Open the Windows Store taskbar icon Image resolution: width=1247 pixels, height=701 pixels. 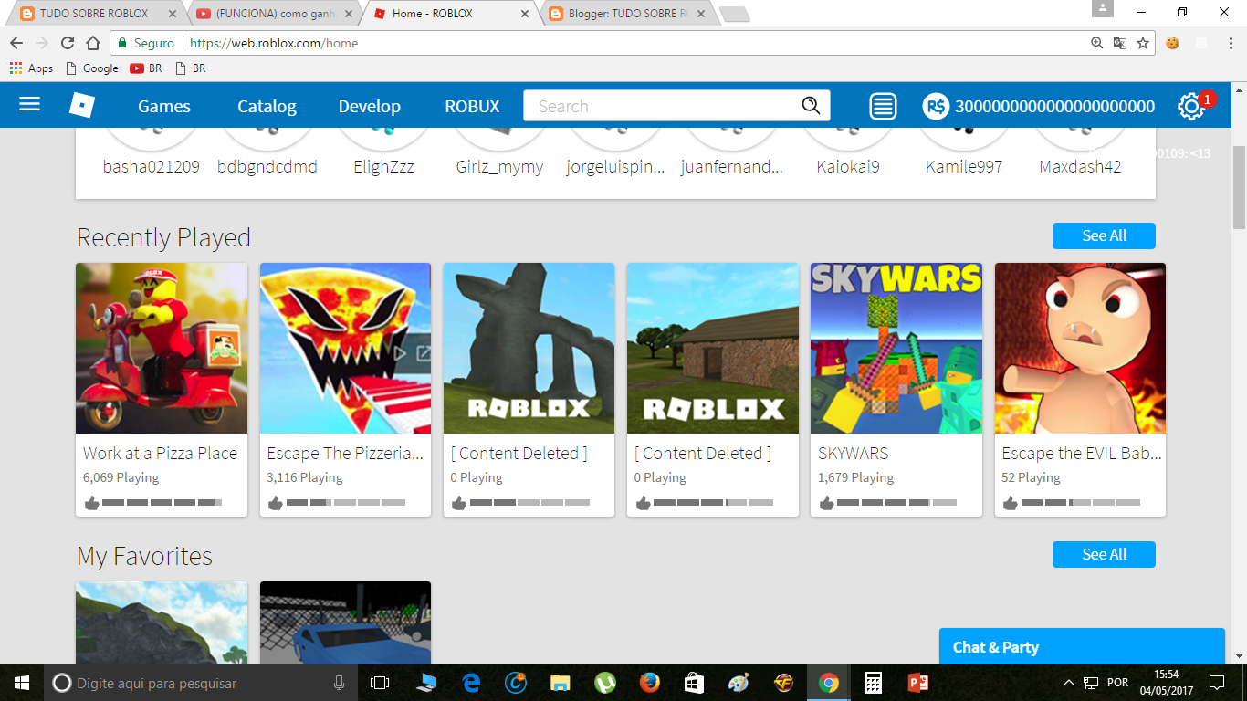[695, 683]
